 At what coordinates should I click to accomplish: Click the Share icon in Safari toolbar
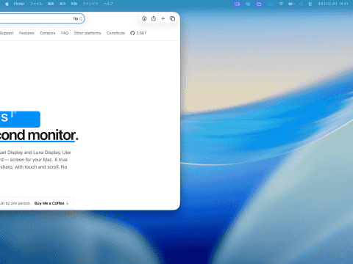pyautogui.click(x=154, y=18)
